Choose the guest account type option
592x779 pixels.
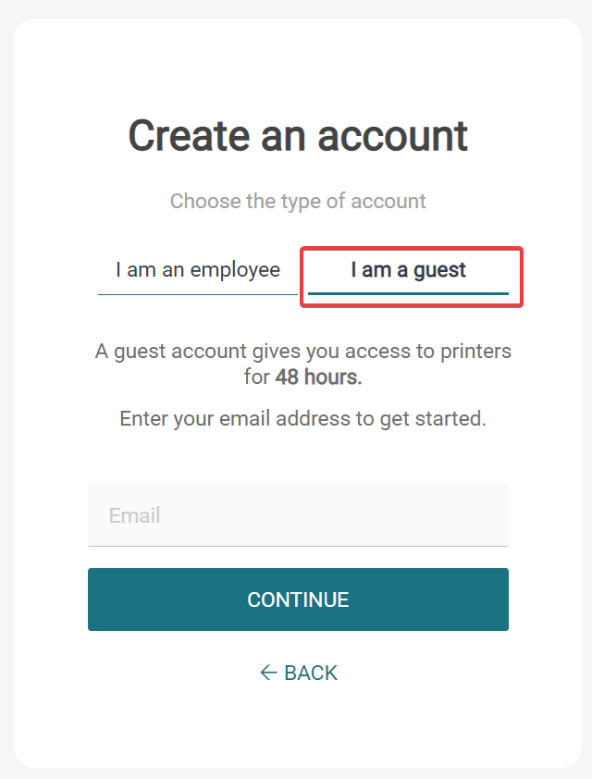(x=408, y=270)
